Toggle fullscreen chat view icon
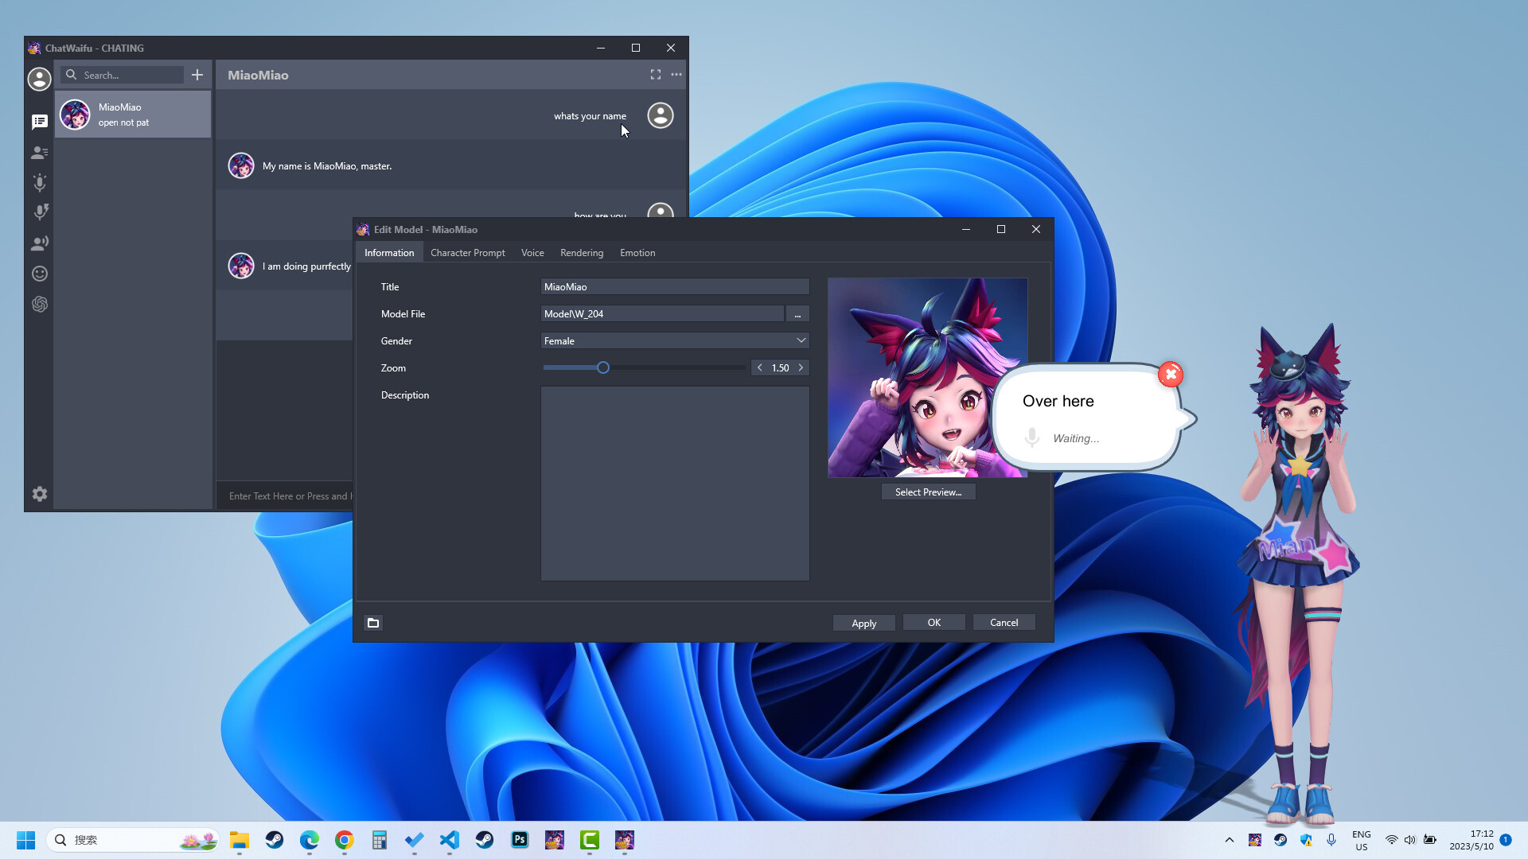Image resolution: width=1528 pixels, height=859 pixels. coord(655,75)
